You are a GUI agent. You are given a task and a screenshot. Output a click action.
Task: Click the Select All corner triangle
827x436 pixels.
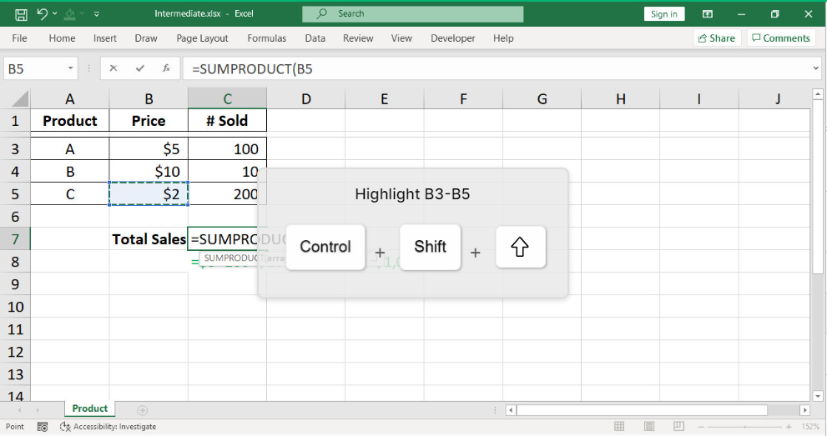tap(19, 98)
